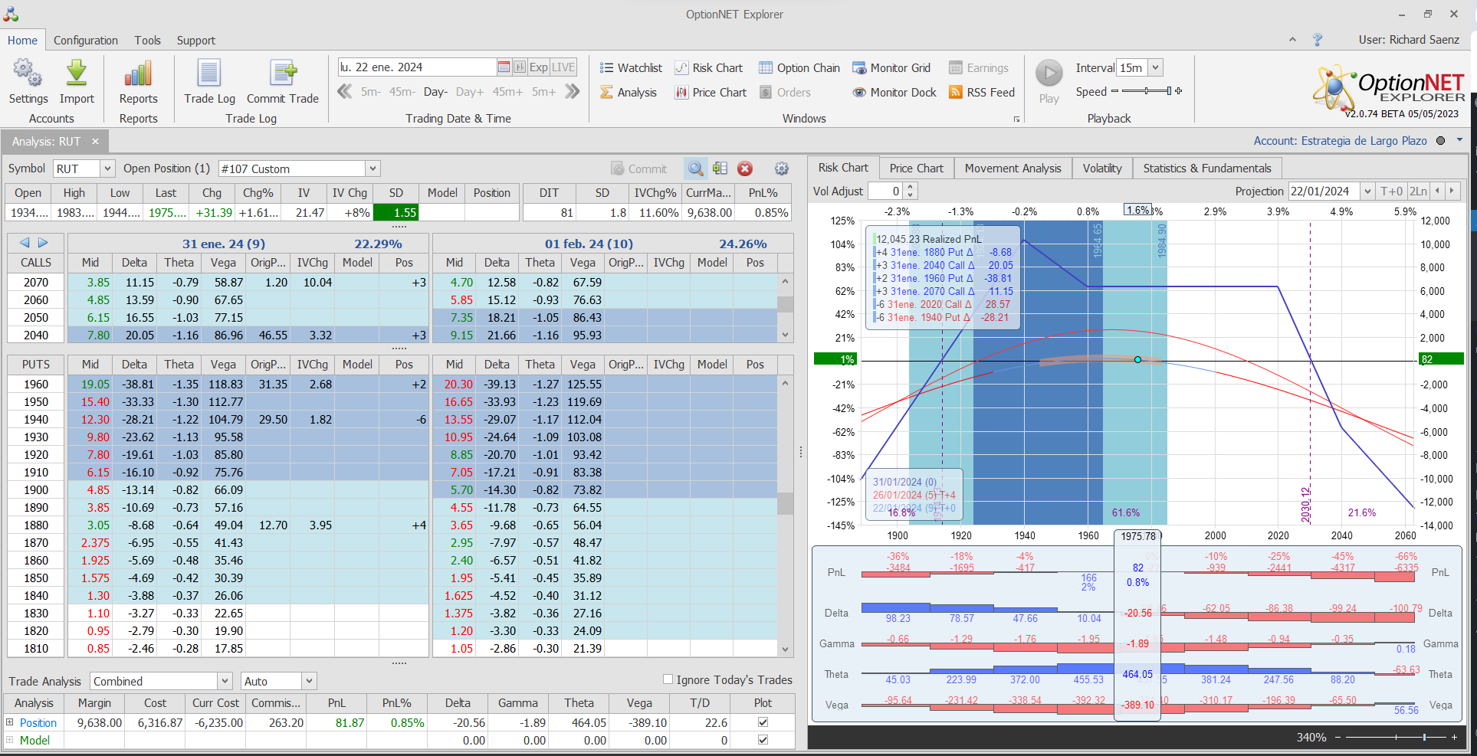Jump forward with the double-right arrow

572,92
